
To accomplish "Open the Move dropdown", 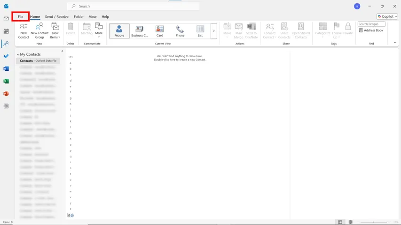I will 227,30.
